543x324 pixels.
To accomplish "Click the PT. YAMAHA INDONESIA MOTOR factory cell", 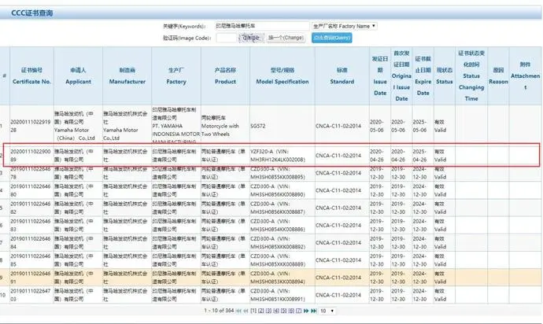I will click(x=176, y=126).
